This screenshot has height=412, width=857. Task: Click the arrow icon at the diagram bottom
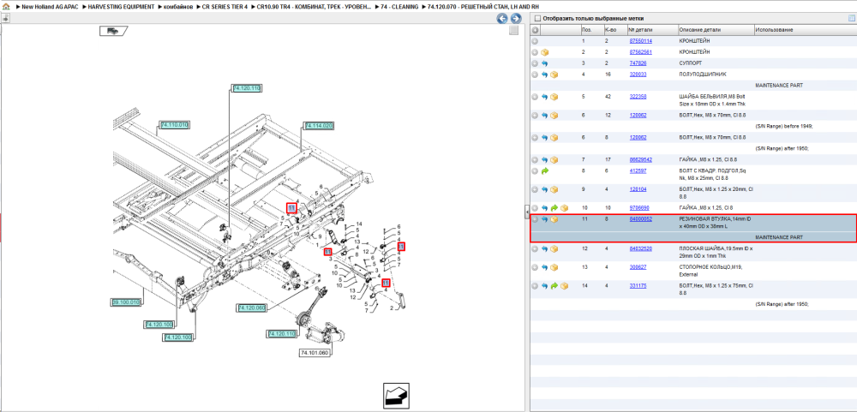(395, 395)
